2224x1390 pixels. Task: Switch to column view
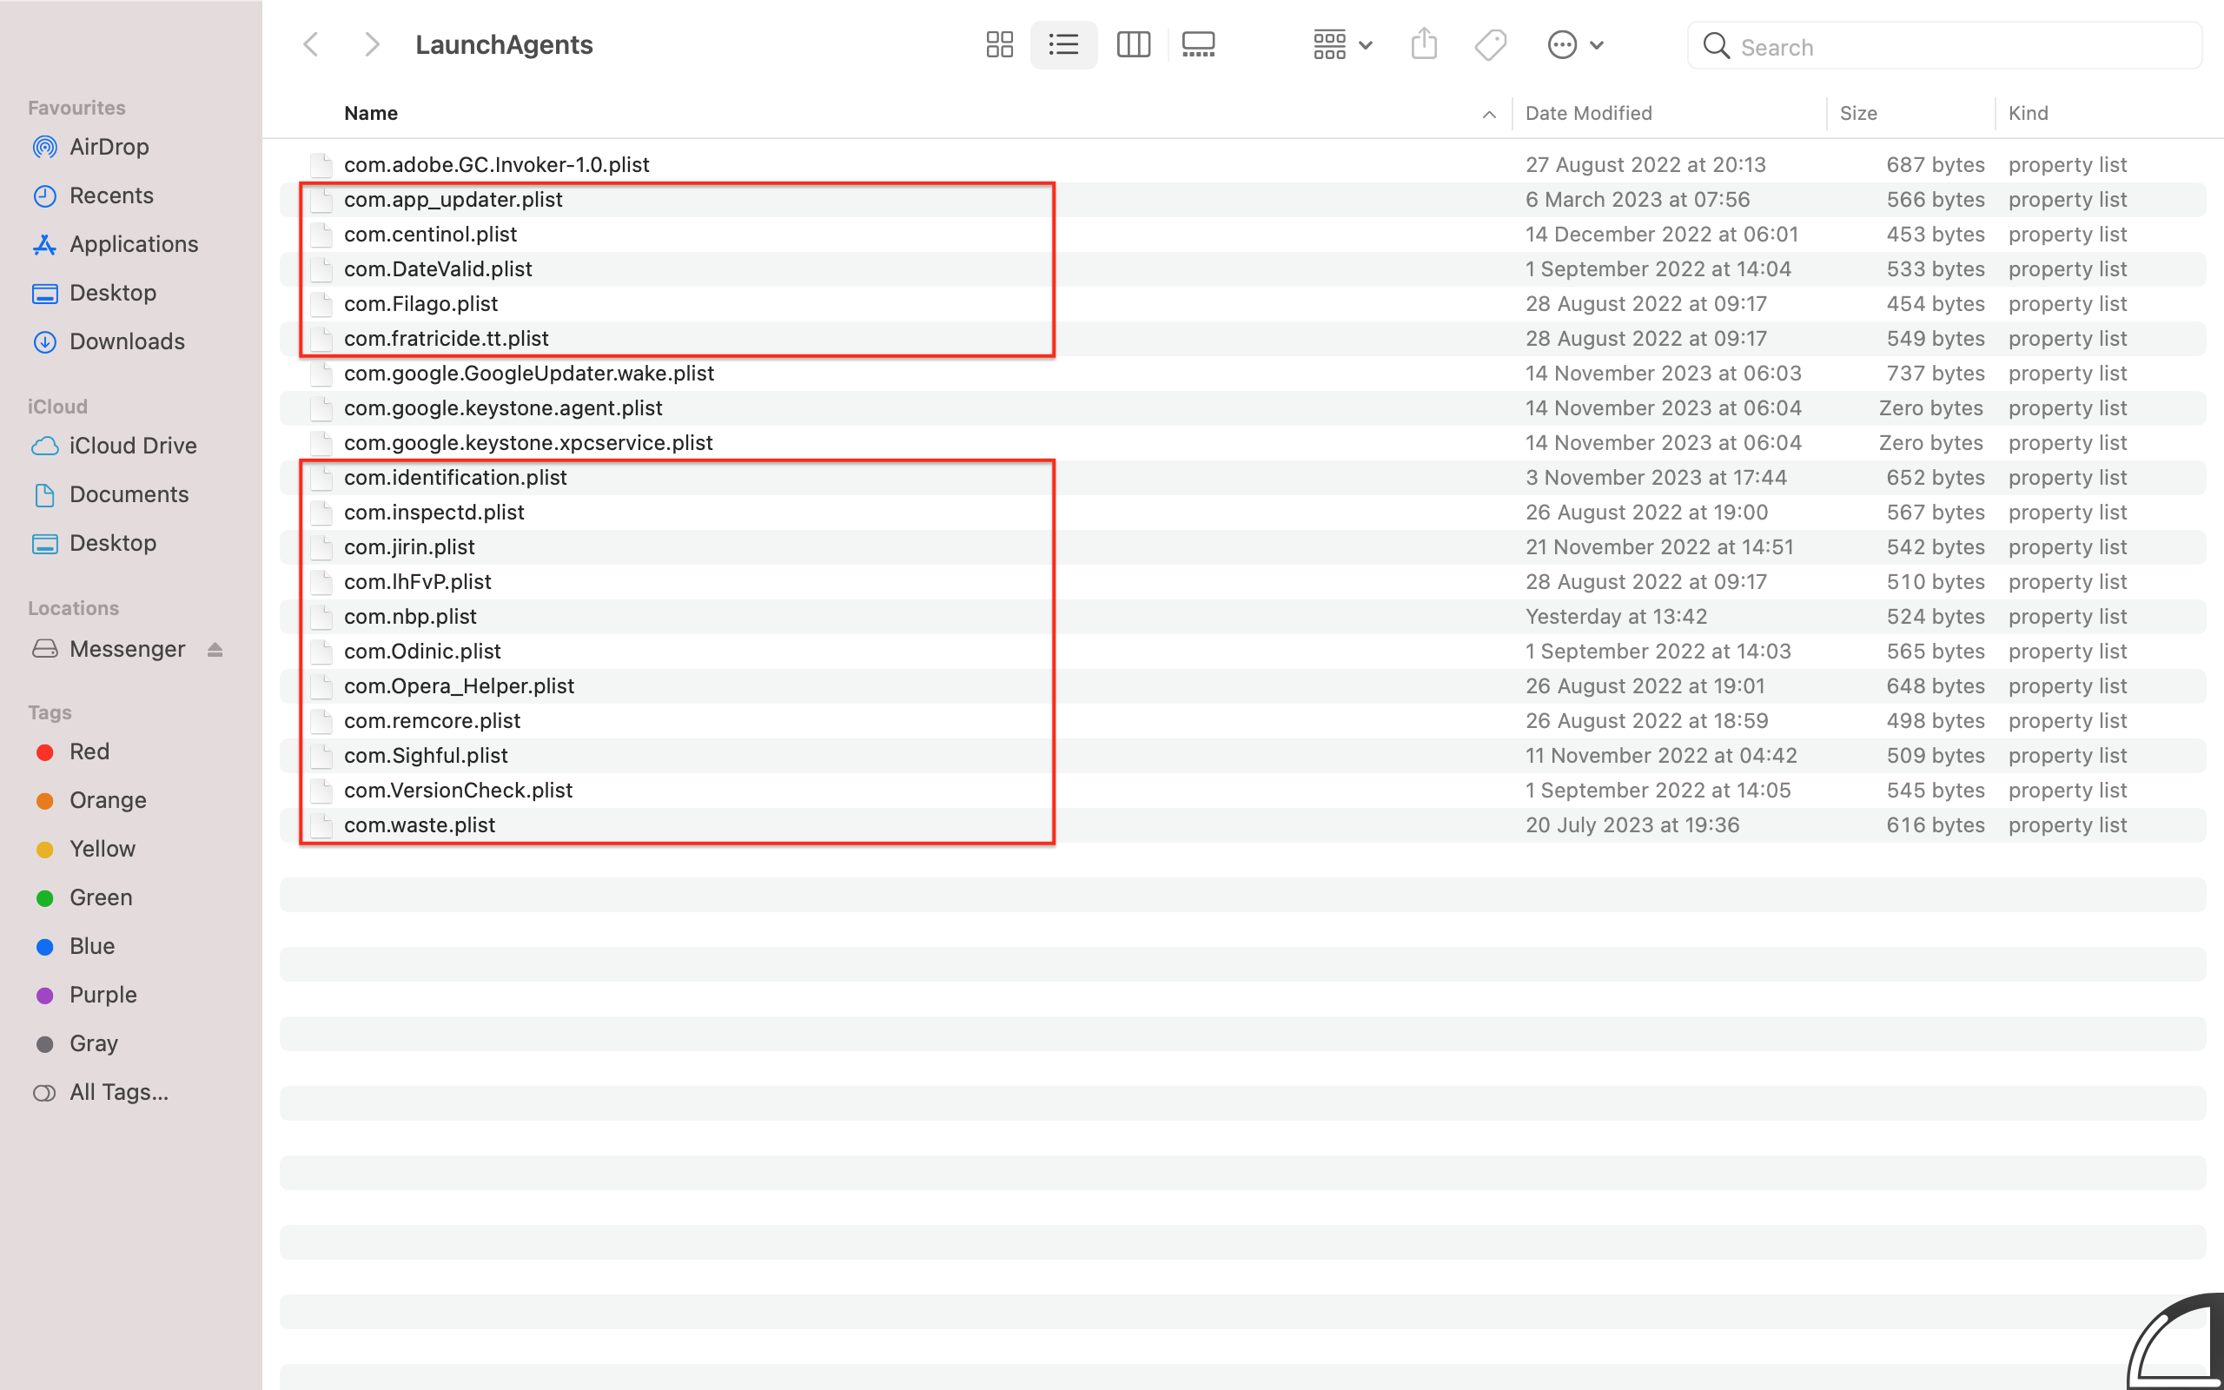click(x=1132, y=45)
